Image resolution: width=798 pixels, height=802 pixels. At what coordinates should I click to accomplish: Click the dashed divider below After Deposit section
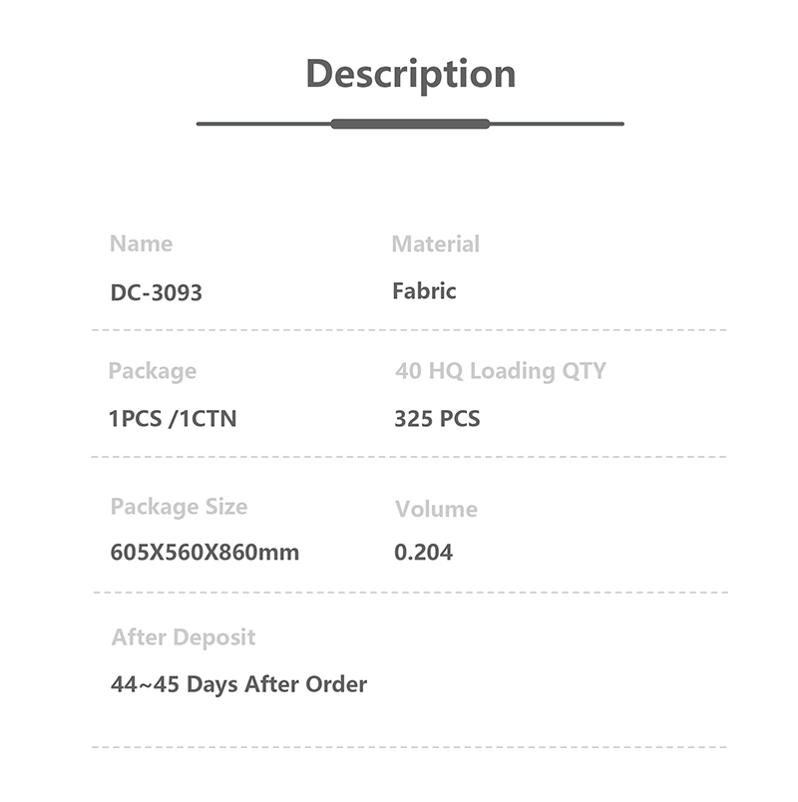coord(409,746)
